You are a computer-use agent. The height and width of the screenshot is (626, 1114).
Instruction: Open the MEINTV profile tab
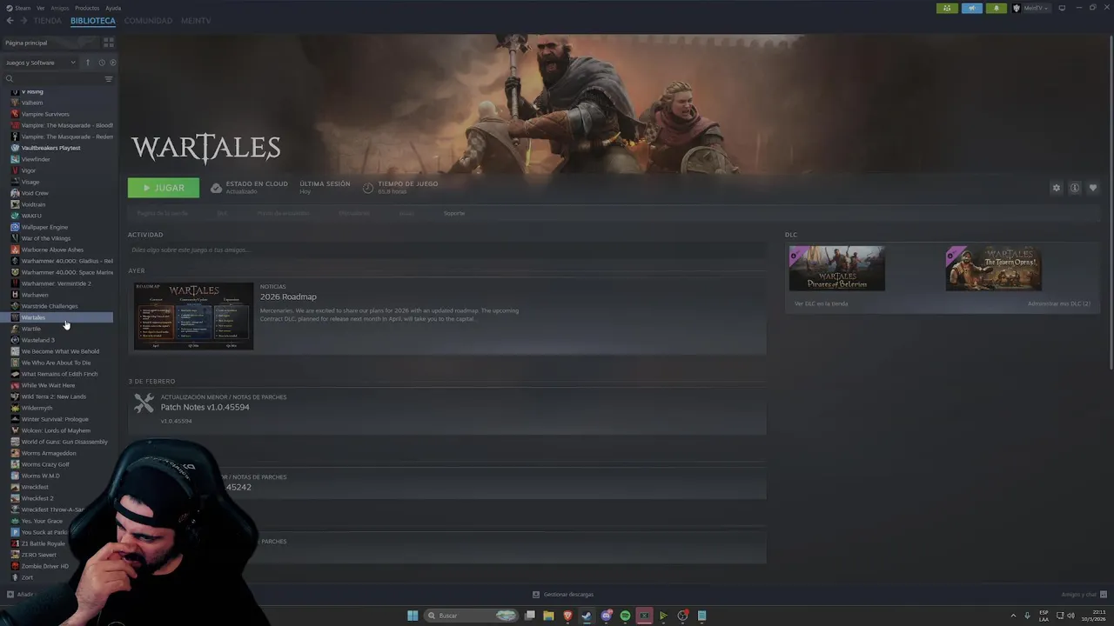tap(195, 20)
